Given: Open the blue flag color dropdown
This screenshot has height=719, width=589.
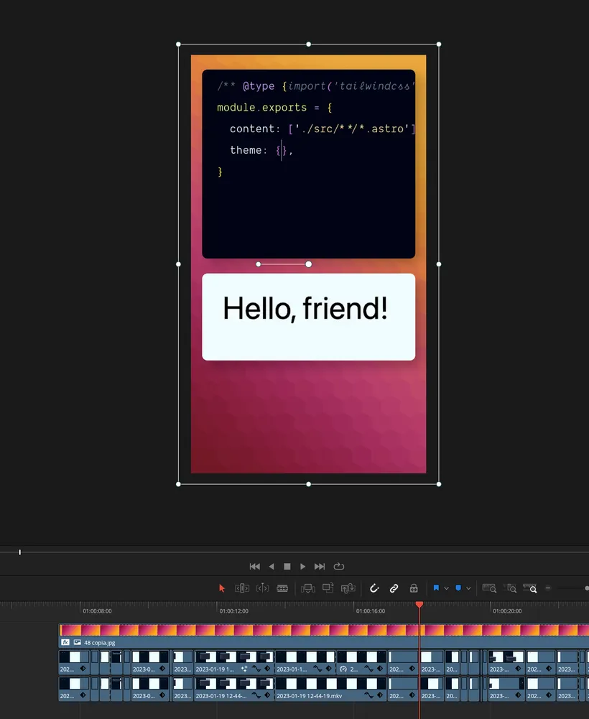Looking at the screenshot, I should click(x=446, y=588).
